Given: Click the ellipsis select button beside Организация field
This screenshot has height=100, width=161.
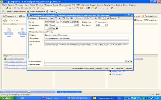Looking at the screenshot, I should 75,25.
